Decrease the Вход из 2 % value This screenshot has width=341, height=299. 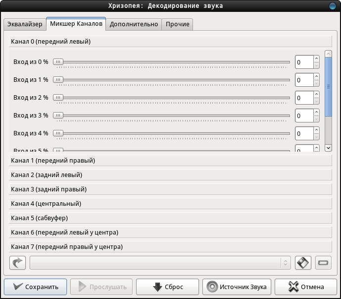316,101
